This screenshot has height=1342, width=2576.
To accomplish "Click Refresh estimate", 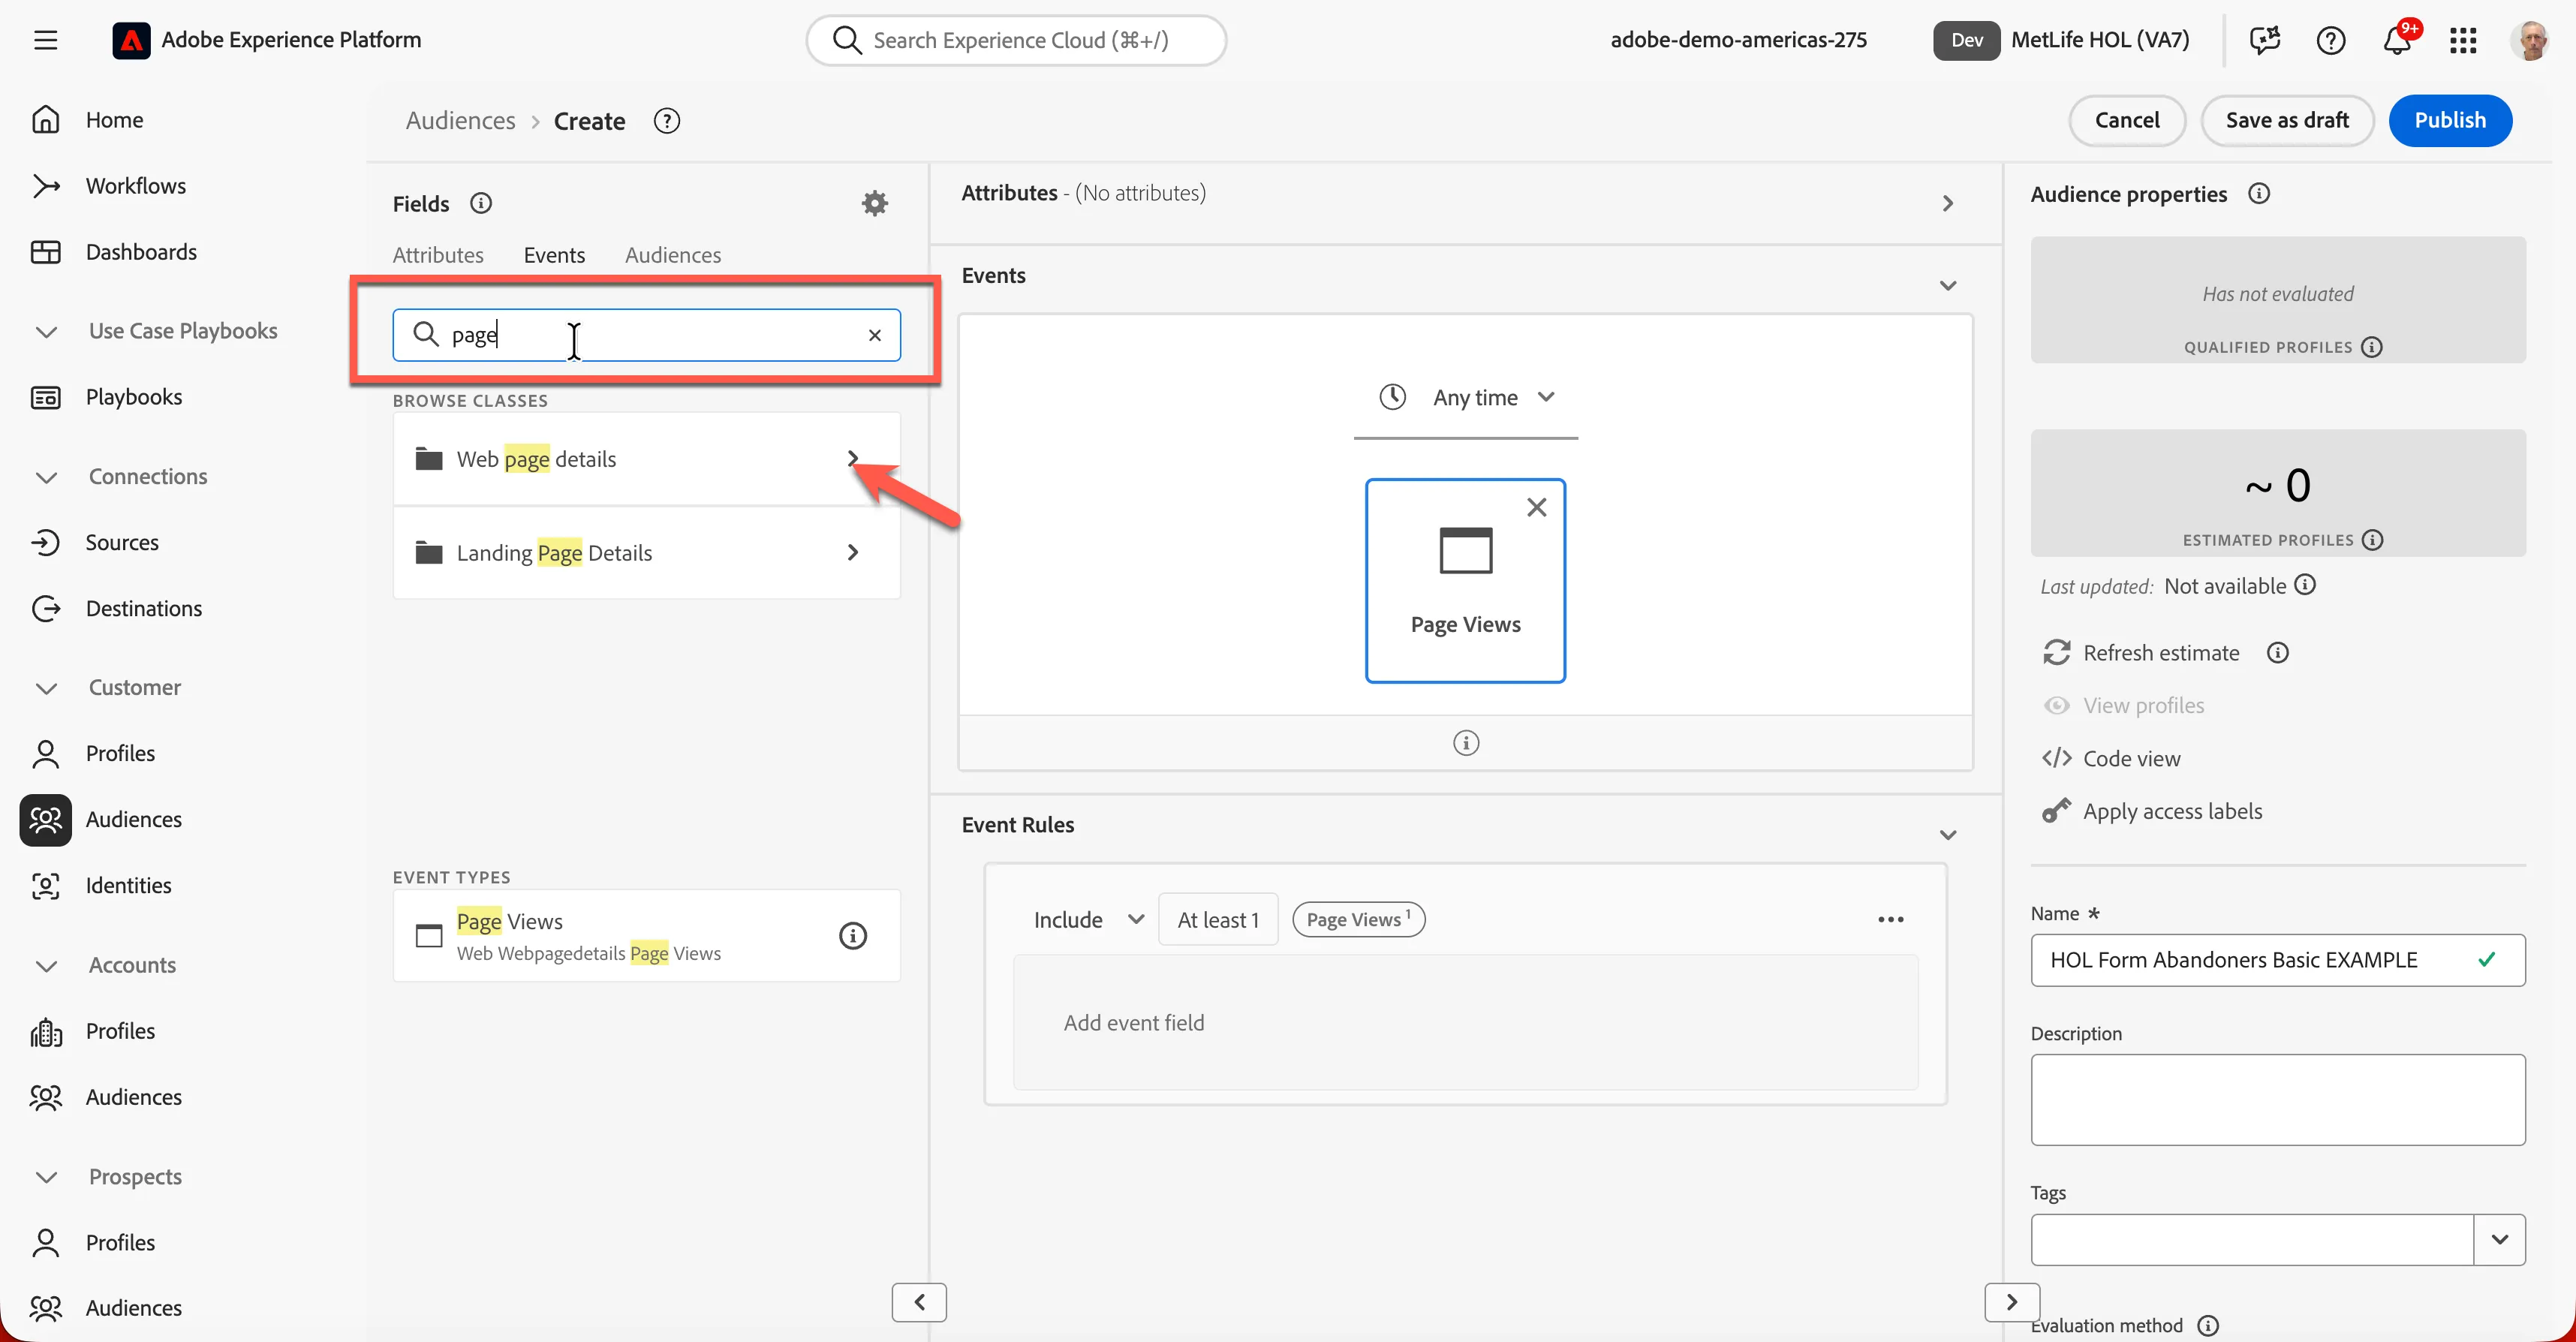I will tap(2160, 653).
